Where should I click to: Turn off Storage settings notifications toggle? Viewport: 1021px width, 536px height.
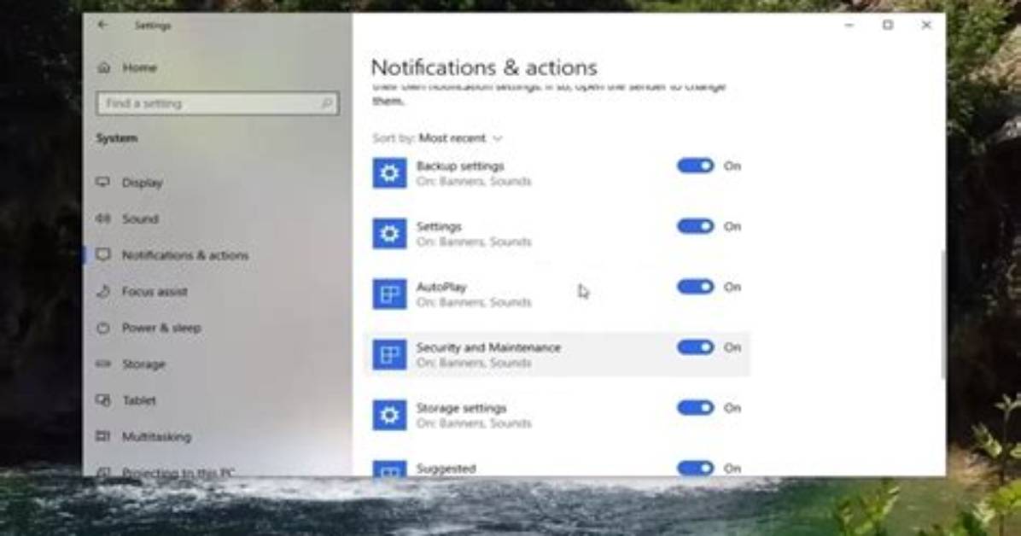coord(696,408)
